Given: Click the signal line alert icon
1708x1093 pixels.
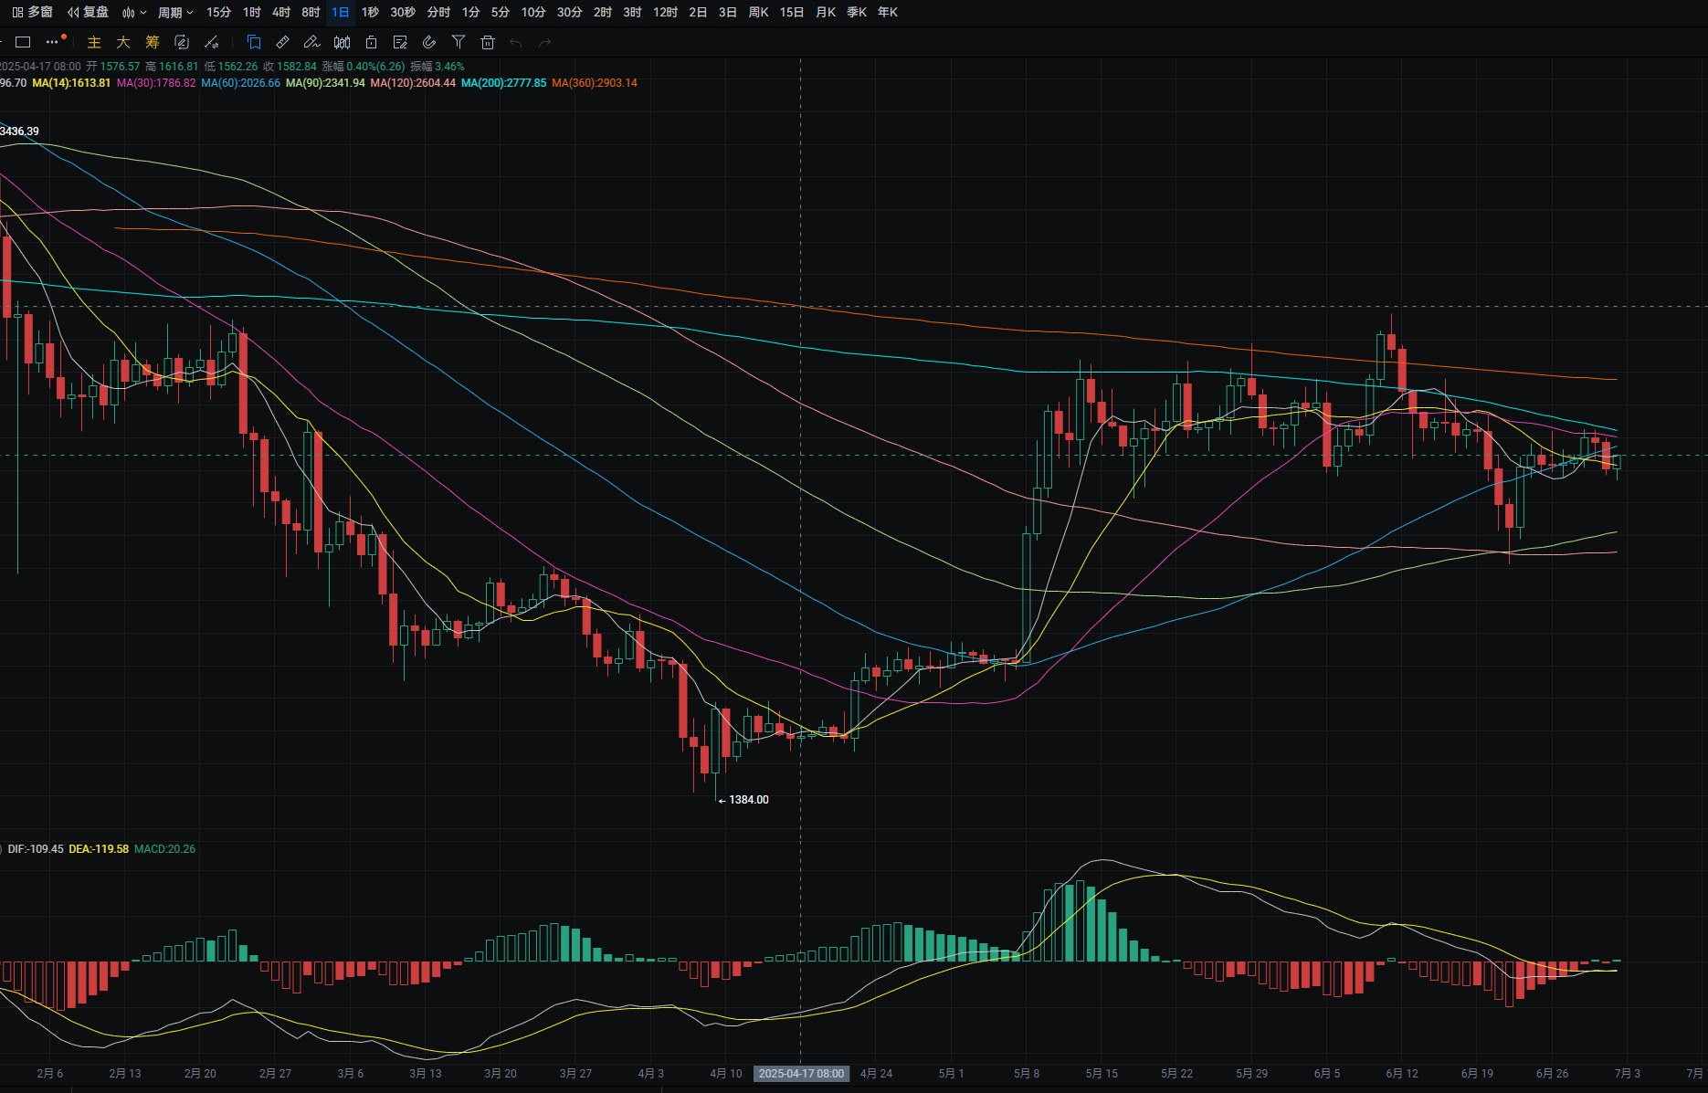Looking at the screenshot, I should (211, 42).
